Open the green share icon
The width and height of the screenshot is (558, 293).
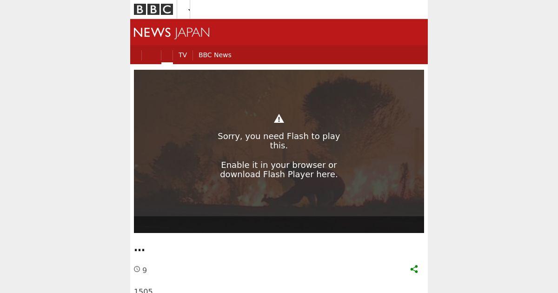414,269
